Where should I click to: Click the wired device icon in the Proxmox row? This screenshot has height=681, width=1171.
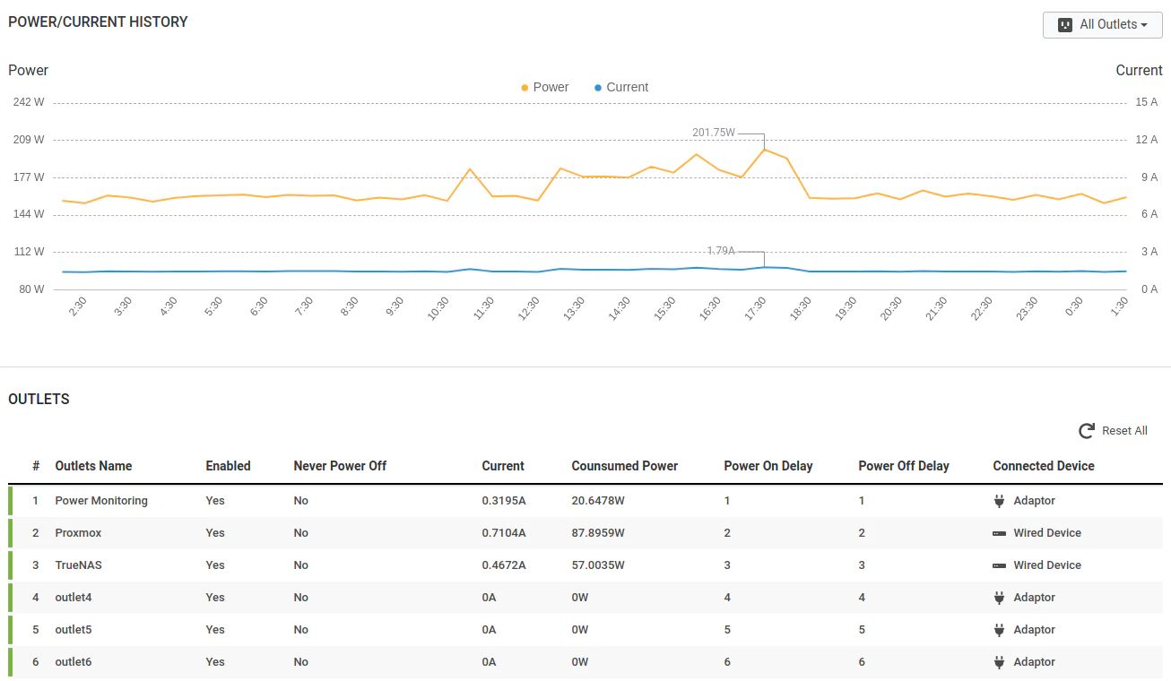tap(999, 533)
